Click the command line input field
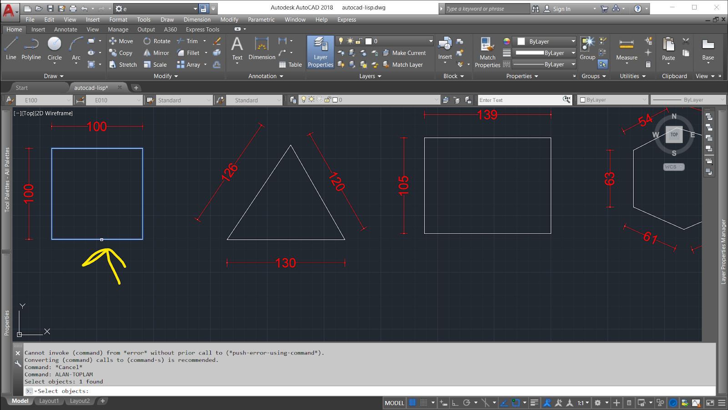This screenshot has width=728, height=410. tap(369, 391)
